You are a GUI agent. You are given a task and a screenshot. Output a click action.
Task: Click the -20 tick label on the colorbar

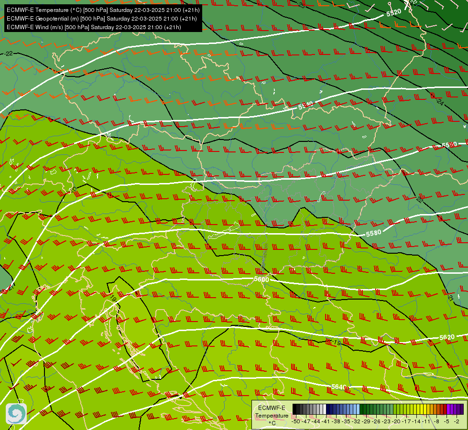396,421
